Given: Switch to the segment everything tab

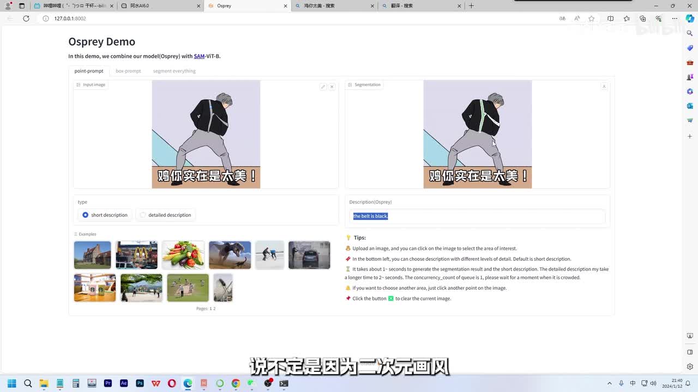Looking at the screenshot, I should click(x=174, y=71).
